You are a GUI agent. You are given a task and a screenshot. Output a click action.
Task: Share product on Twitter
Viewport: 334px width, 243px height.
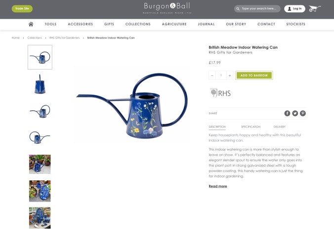(x=295, y=113)
